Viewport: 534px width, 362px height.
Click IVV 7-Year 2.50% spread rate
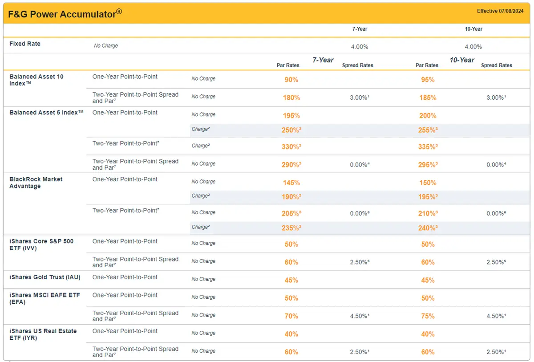click(x=360, y=262)
